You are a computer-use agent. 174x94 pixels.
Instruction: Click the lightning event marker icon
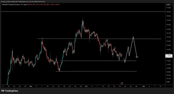(122, 83)
